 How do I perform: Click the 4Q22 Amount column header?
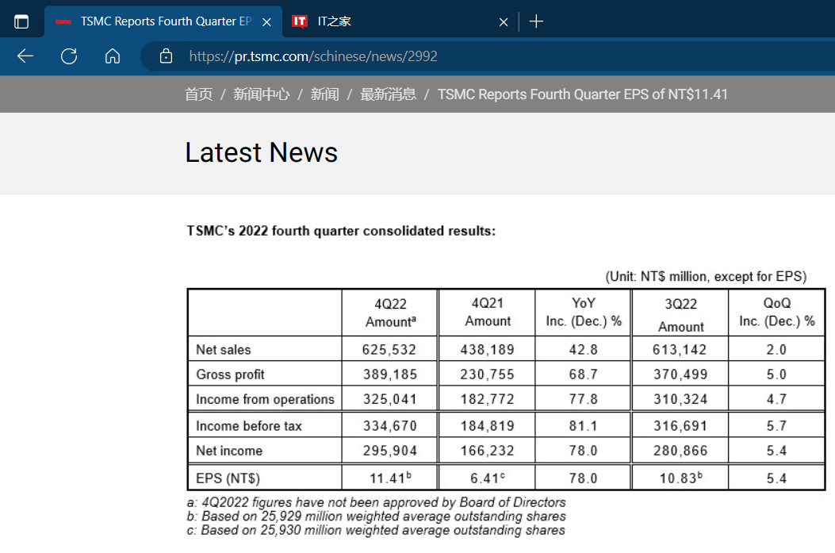coord(390,313)
